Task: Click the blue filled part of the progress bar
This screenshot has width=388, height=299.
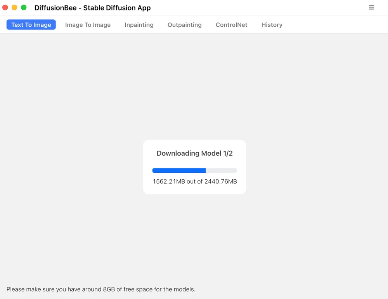Action: (x=178, y=170)
